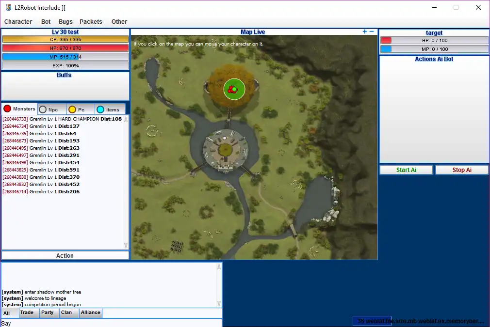The height and width of the screenshot is (327, 490).
Task: Click the Lv 30 test character header
Action: click(65, 32)
